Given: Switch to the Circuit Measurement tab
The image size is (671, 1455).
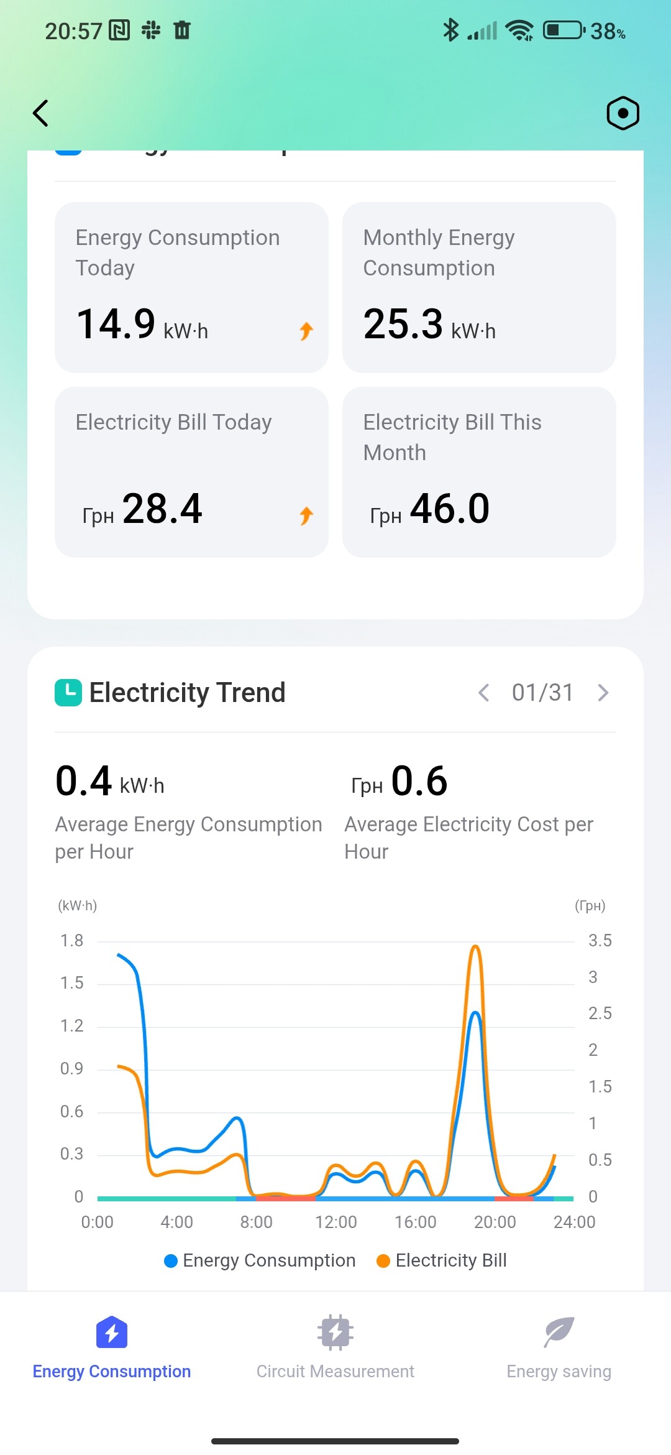Looking at the screenshot, I should click(x=335, y=1370).
